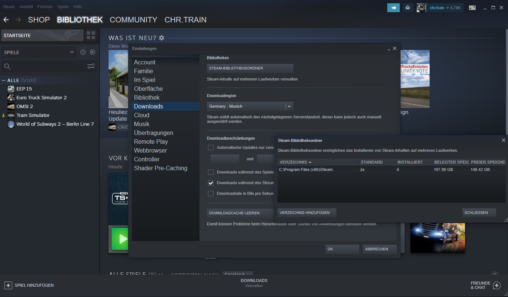Click the STEAM-BIBLIOTHEKSORDNER button

(250, 68)
